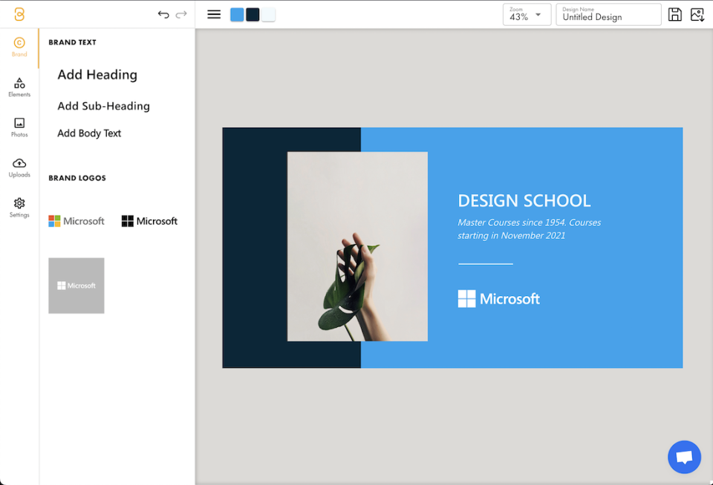Click Add Sub-Heading text option
The height and width of the screenshot is (485, 713).
pos(103,106)
